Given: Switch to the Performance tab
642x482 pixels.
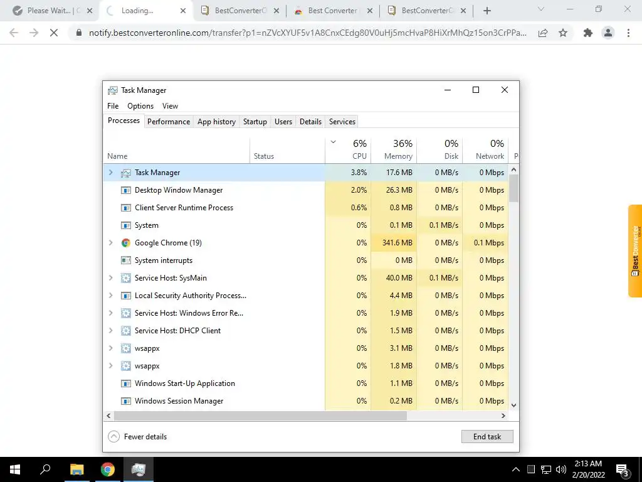Looking at the screenshot, I should [169, 122].
